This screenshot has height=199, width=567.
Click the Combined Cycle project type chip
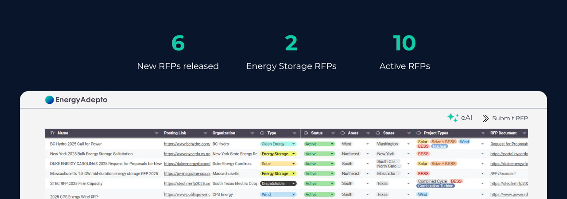[x=432, y=181]
